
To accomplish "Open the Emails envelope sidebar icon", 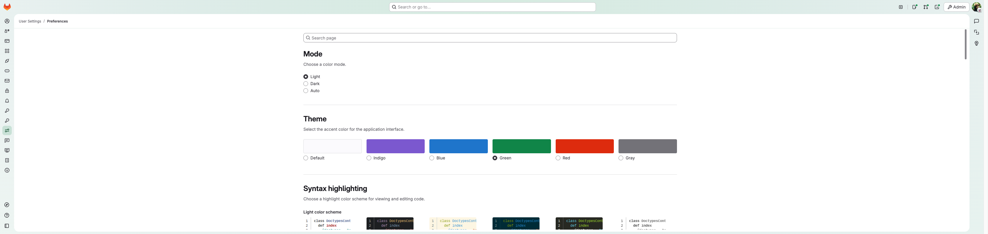I will point(7,81).
